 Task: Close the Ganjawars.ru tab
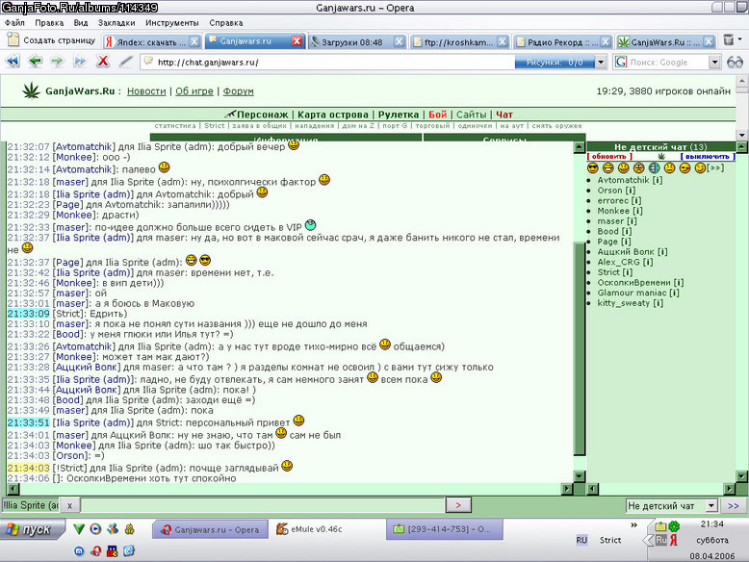pyautogui.click(x=297, y=41)
